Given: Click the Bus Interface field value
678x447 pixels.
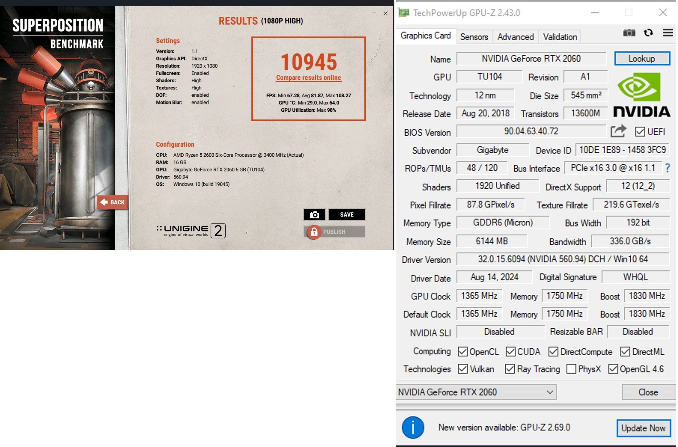Looking at the screenshot, I should (613, 168).
